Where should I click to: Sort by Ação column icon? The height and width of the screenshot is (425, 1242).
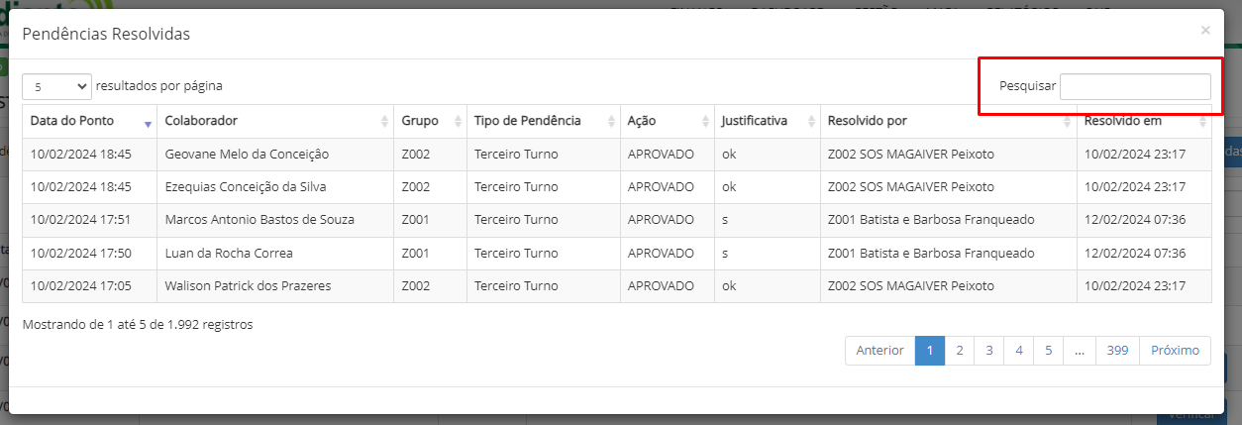click(x=705, y=121)
